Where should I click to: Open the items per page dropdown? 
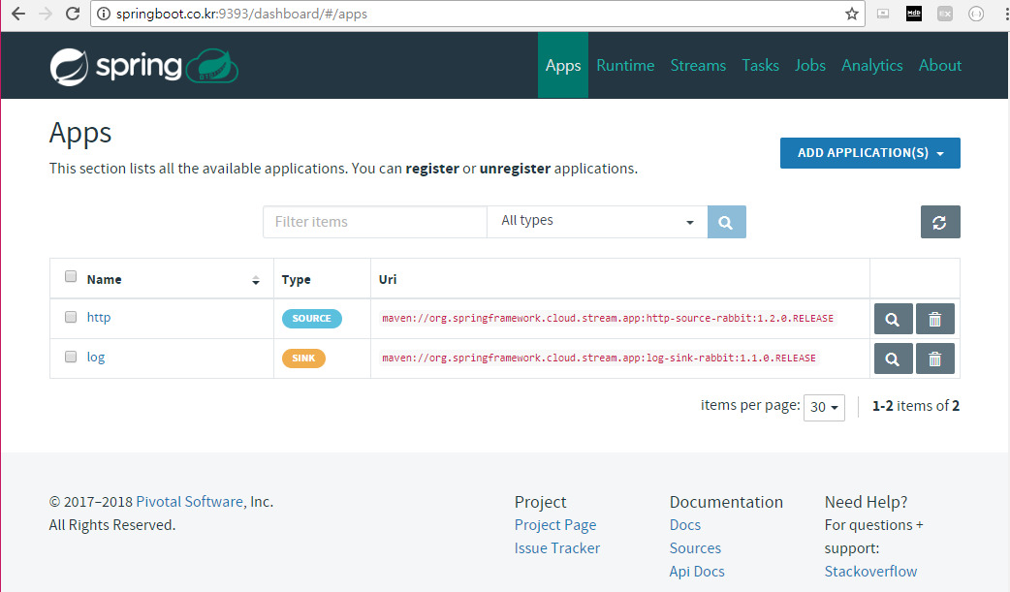click(823, 407)
